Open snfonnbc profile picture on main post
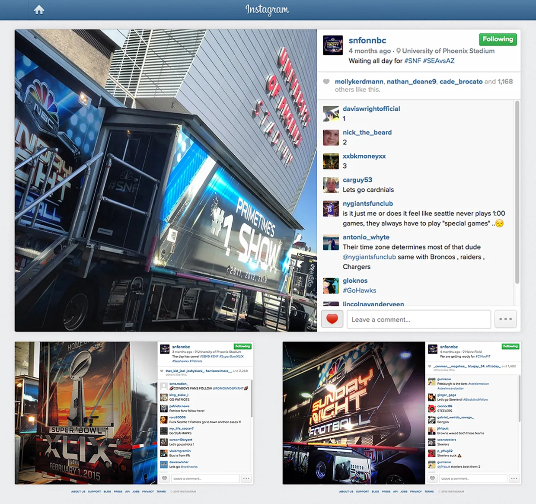The height and width of the screenshot is (504, 536). [333, 45]
